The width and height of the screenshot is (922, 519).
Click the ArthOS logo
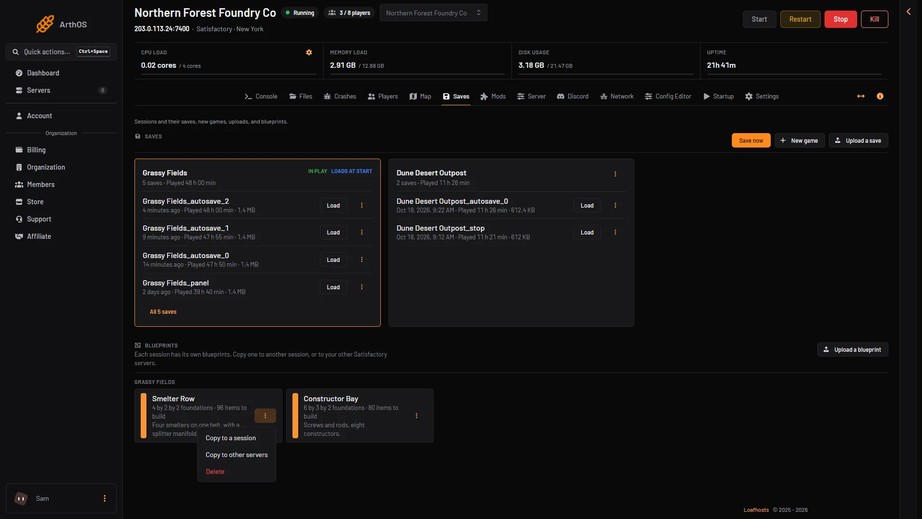[x=61, y=24]
